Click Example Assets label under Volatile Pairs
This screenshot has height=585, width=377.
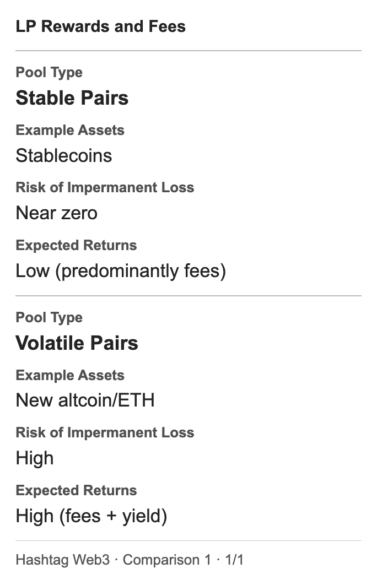70,375
